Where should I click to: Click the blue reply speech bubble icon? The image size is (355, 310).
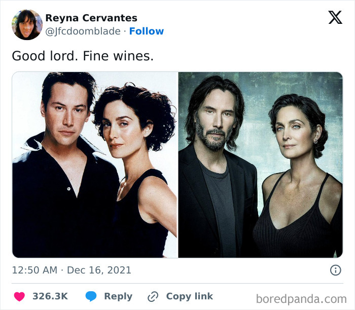(x=91, y=296)
